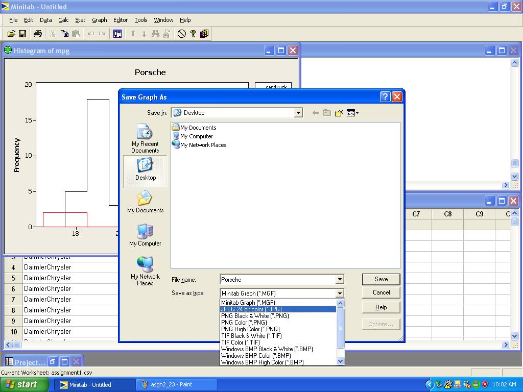Click the Print icon in Minitab toolbar
This screenshot has height=392, width=523.
coord(37,34)
